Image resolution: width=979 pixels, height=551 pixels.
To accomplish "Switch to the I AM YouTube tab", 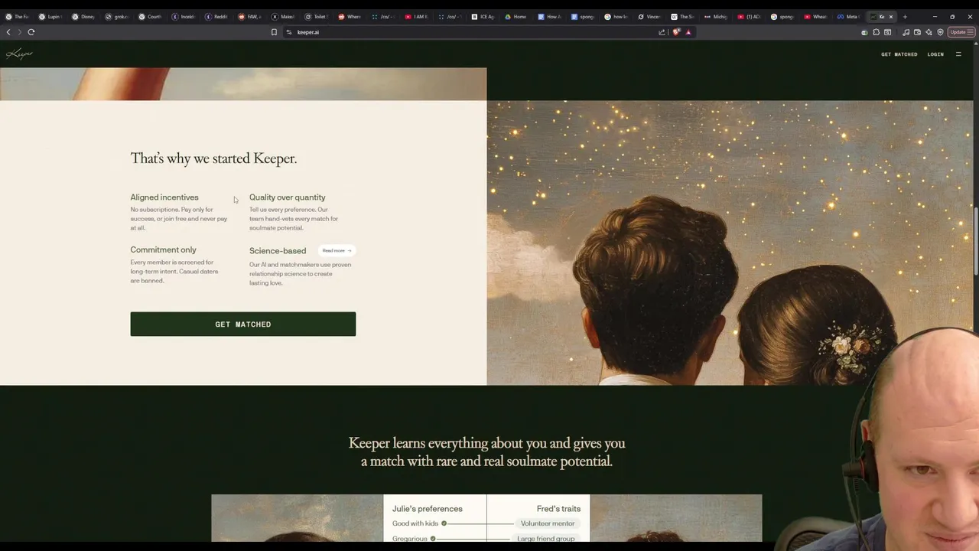I will [416, 16].
